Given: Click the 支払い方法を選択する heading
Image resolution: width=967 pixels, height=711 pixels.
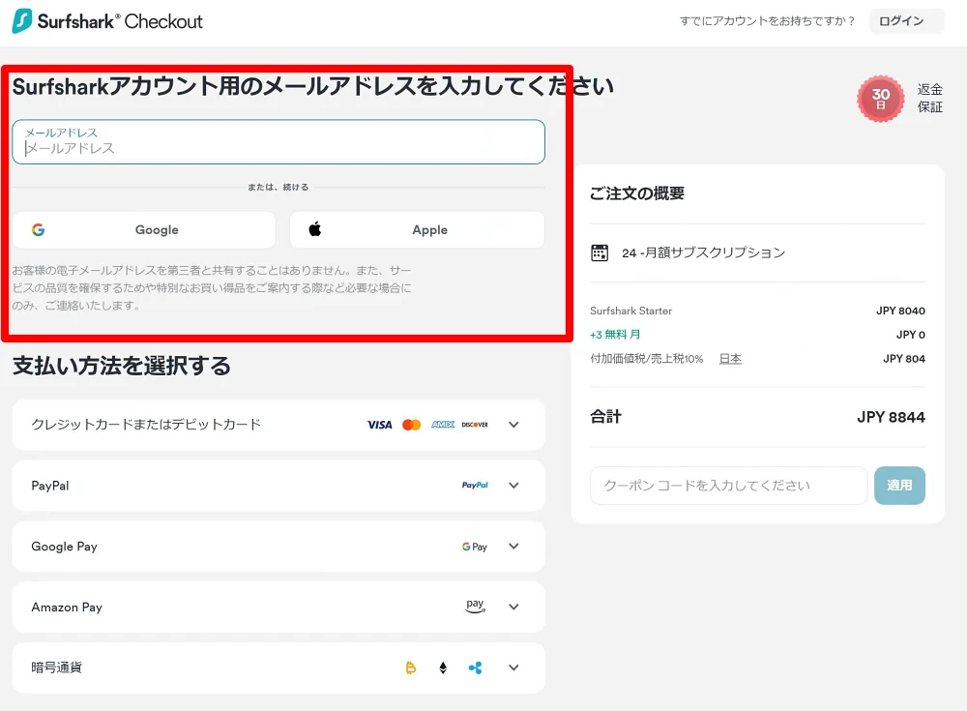Looking at the screenshot, I should [x=122, y=366].
